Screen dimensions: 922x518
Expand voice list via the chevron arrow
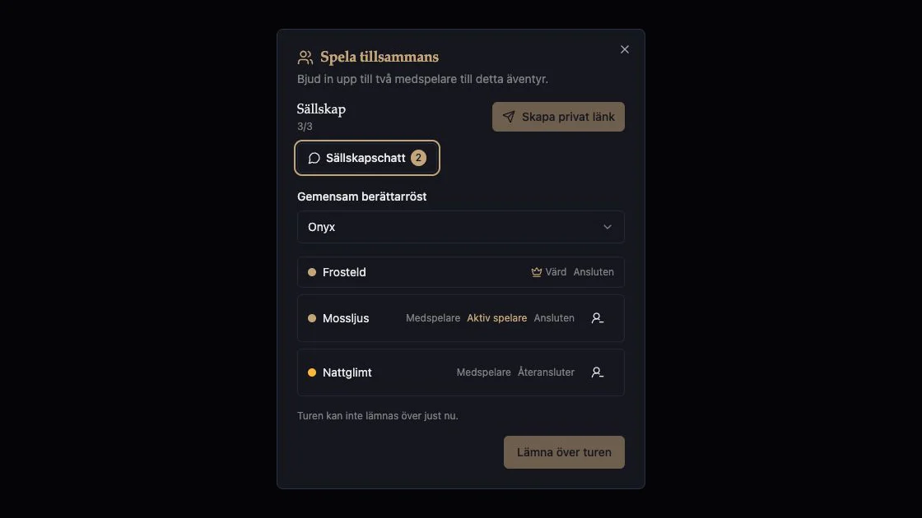point(608,227)
